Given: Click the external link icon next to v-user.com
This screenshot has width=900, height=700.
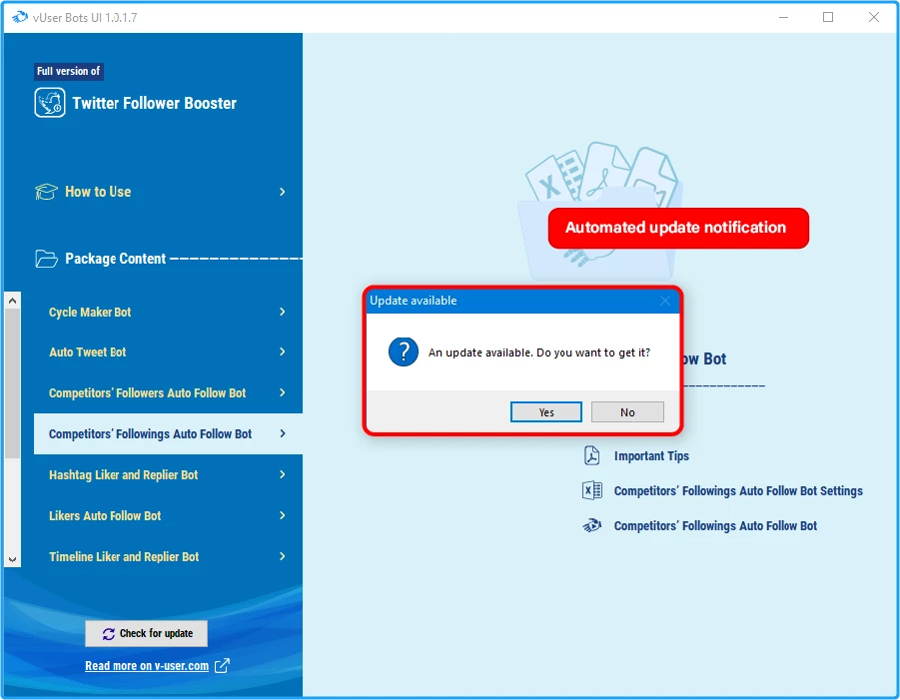Looking at the screenshot, I should [222, 666].
